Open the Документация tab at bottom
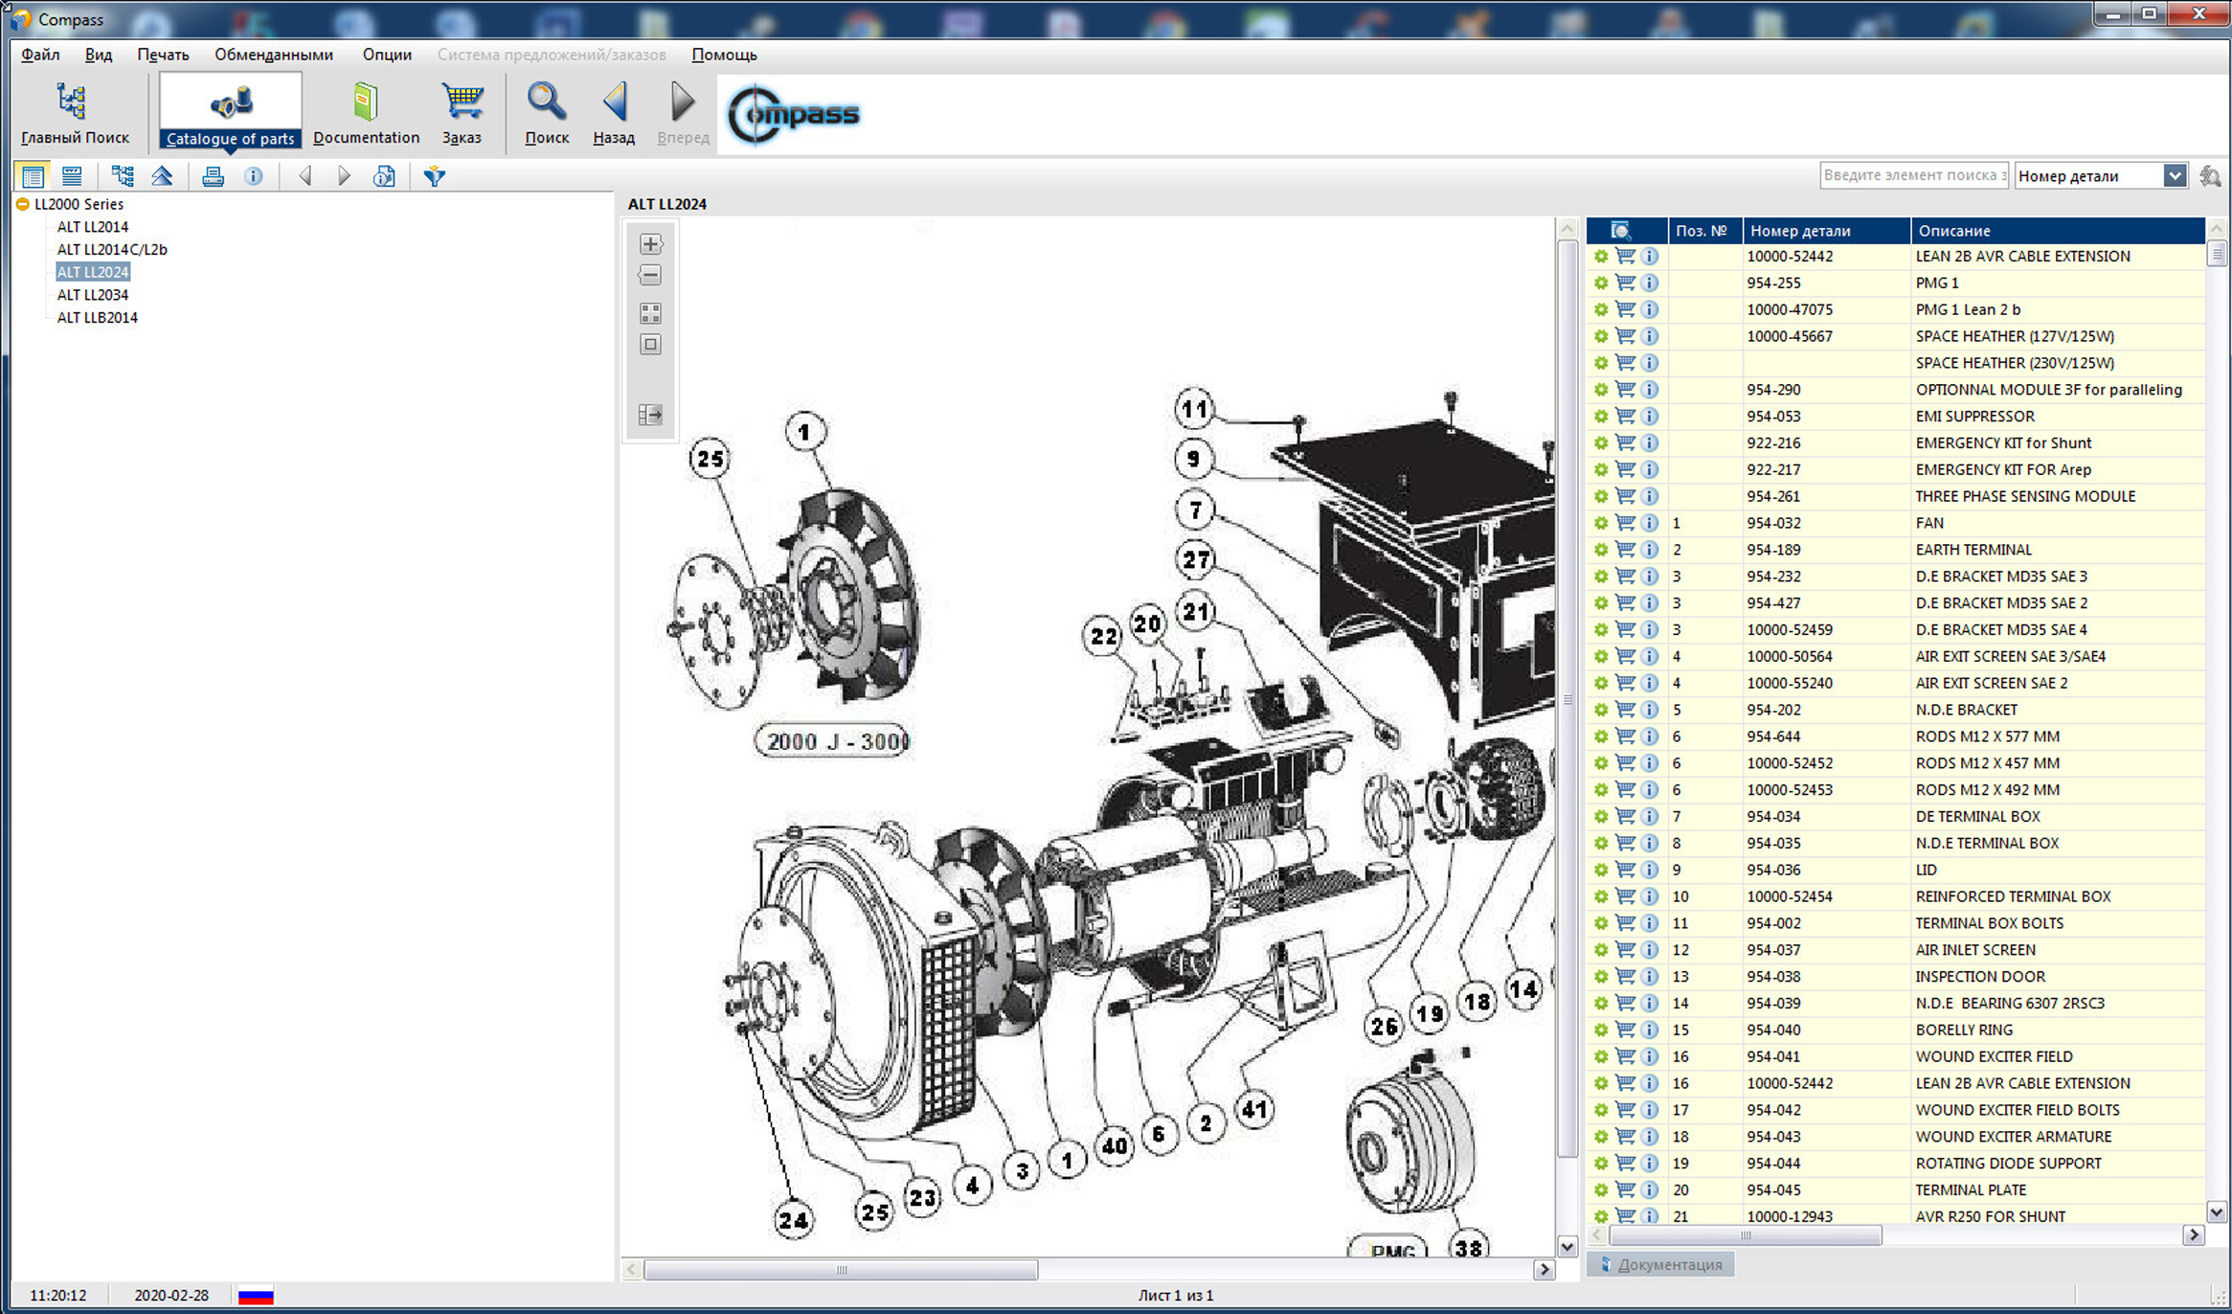The width and height of the screenshot is (2232, 1314). (x=1661, y=1264)
